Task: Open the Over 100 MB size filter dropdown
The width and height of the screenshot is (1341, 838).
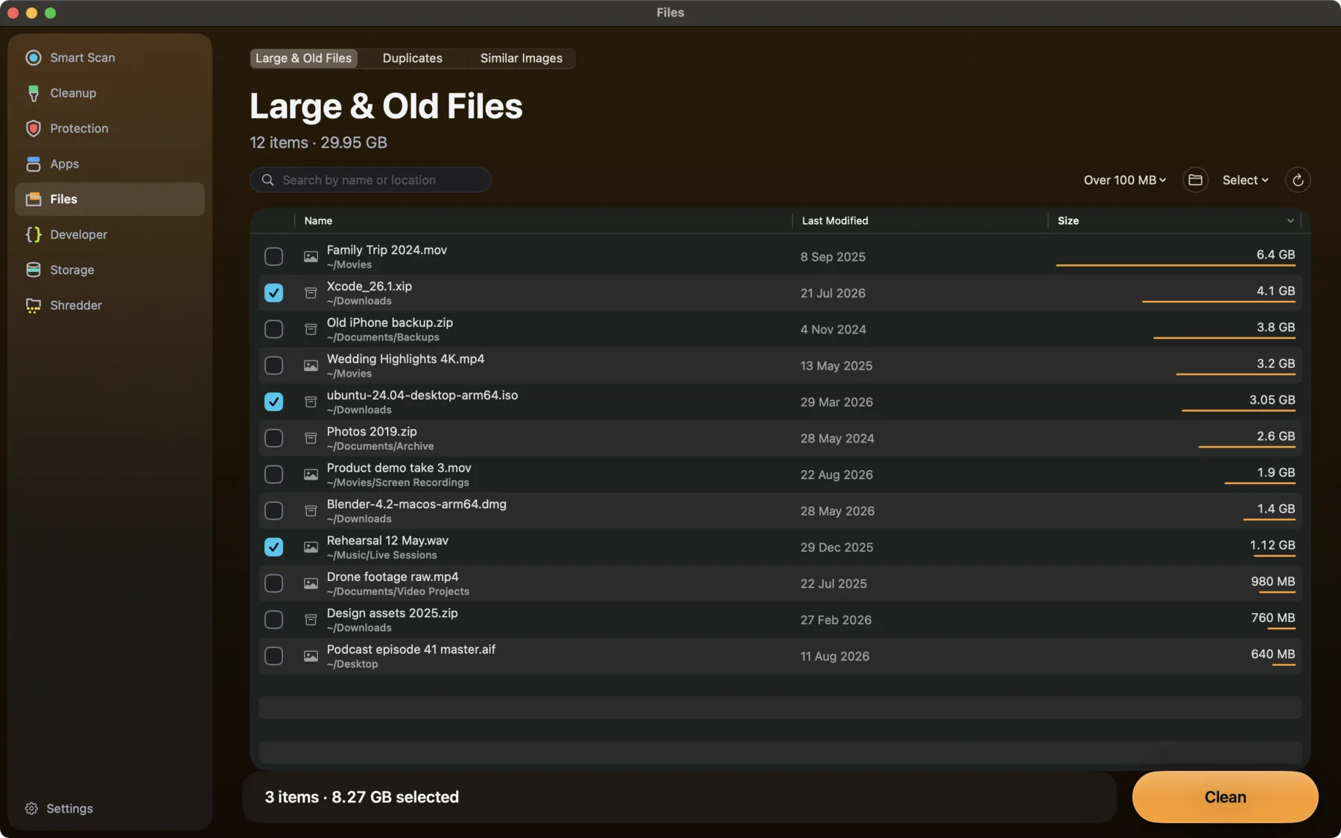Action: 1124,180
